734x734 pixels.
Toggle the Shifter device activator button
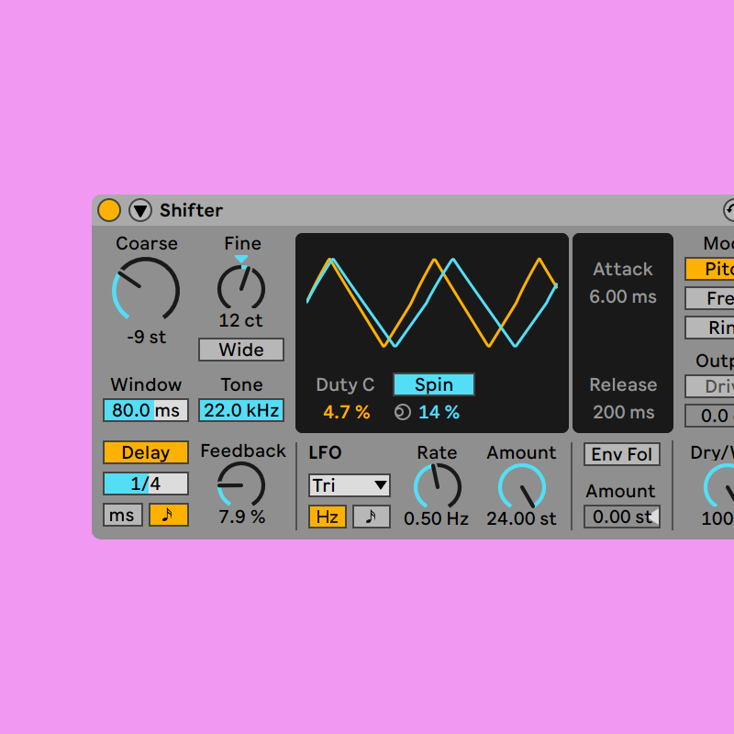pos(109,210)
